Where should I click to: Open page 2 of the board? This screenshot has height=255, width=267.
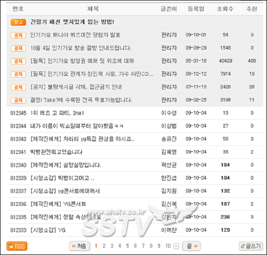(x=104, y=246)
